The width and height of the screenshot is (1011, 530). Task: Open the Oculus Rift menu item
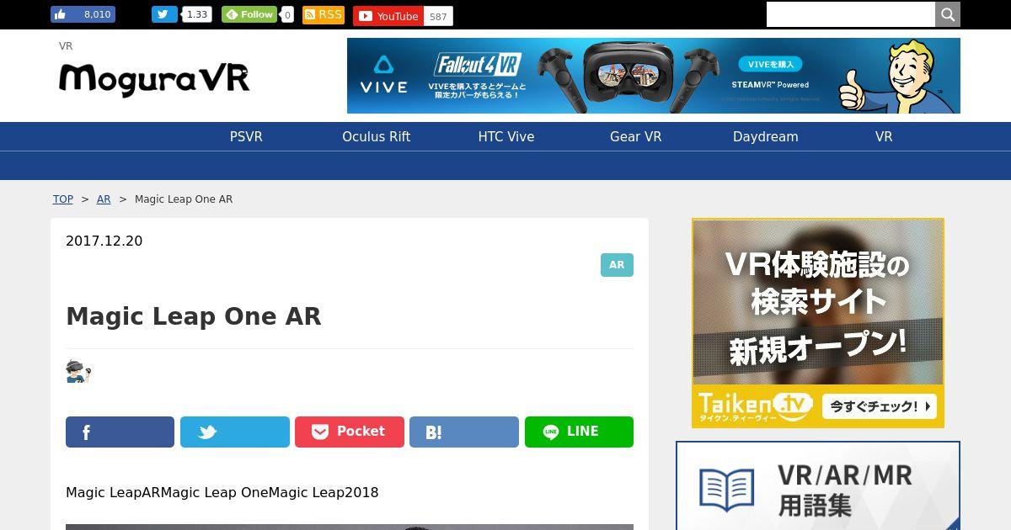pos(376,136)
